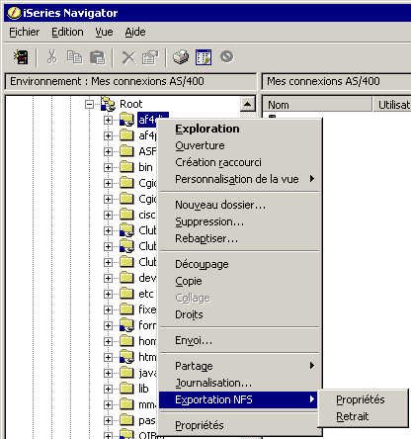Open the Fichier menu
The width and height of the screenshot is (411, 439).
[x=25, y=32]
